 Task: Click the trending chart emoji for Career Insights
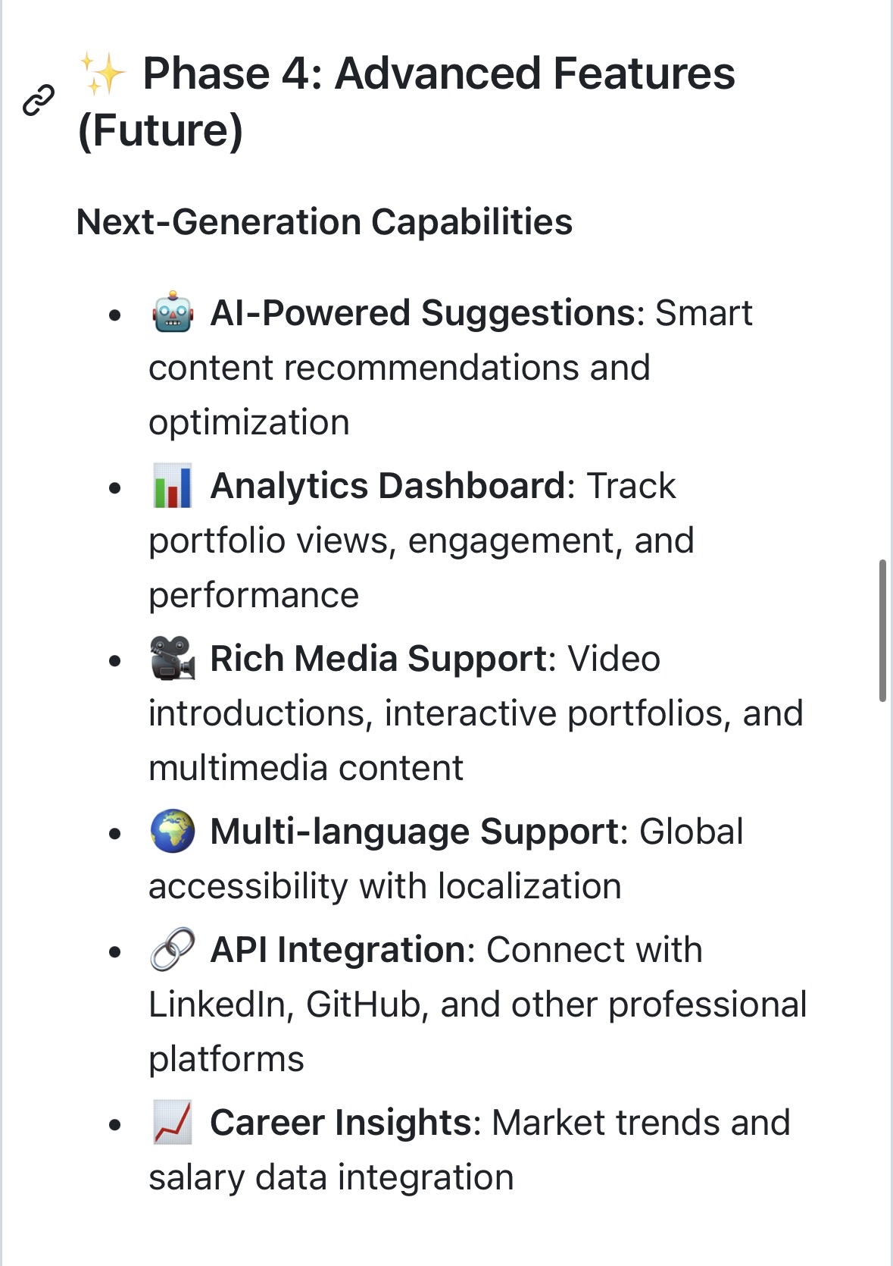pos(173,1122)
